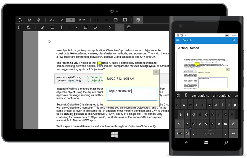Close the popup annotation note

coord(156,72)
